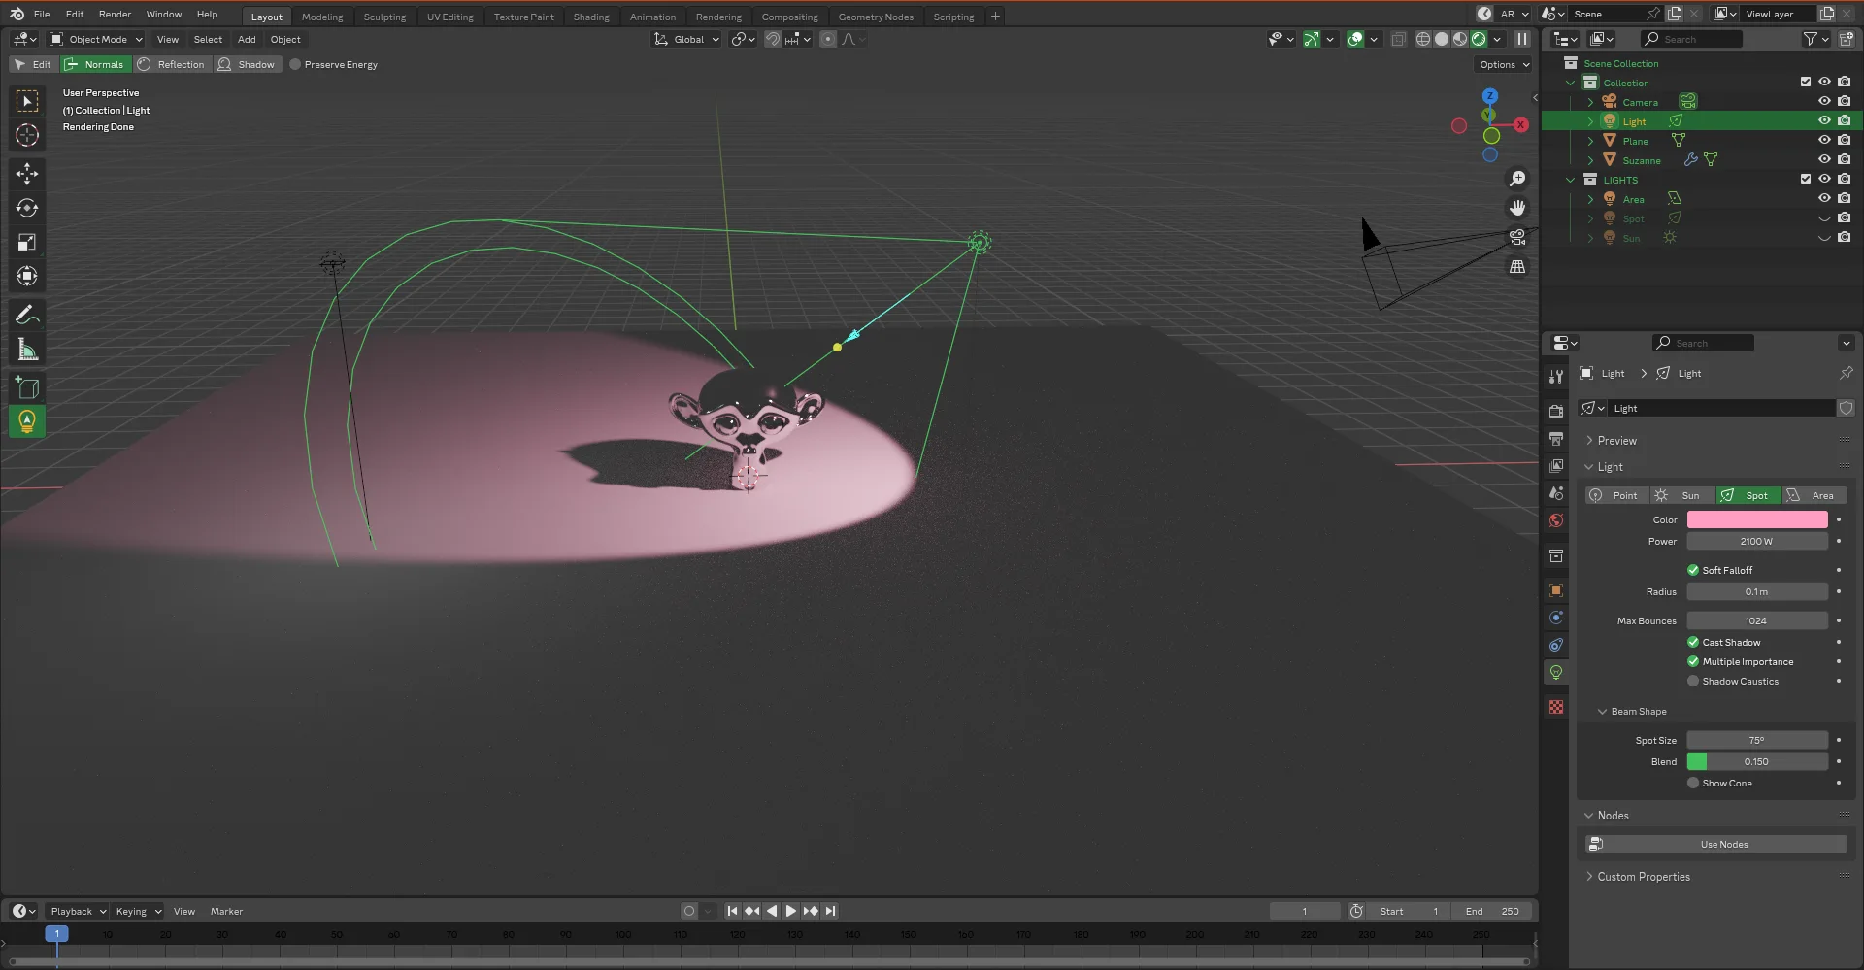The height and width of the screenshot is (970, 1864).
Task: Select the Move tool in the toolbar
Action: 26,173
